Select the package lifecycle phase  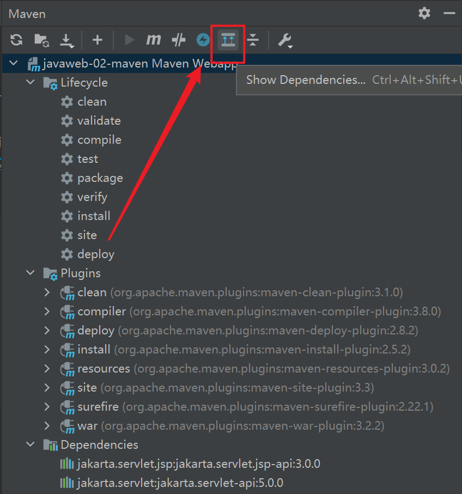(x=100, y=178)
